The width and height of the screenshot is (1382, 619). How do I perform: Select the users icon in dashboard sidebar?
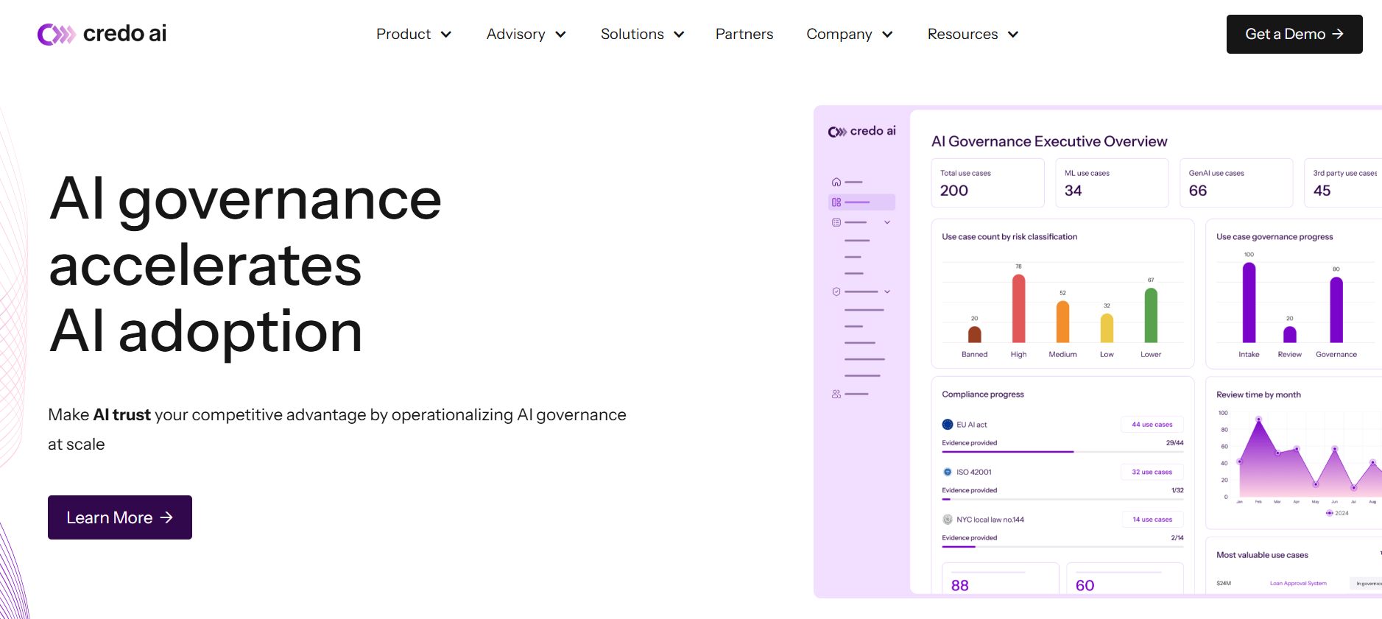836,394
